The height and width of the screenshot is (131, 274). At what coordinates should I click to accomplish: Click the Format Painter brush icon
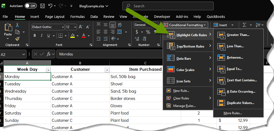coord(17,39)
